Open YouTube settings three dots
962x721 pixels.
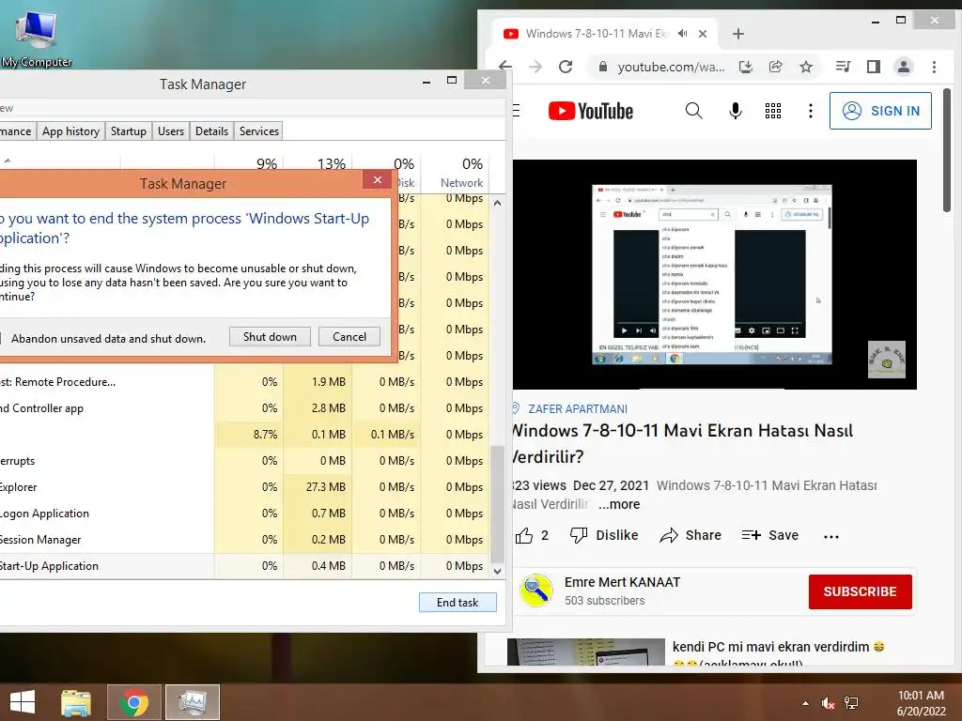pos(811,111)
